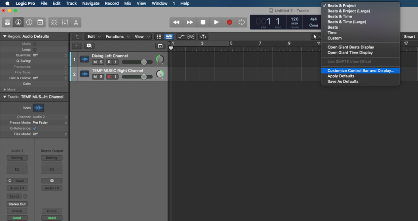Screen dimensions: 418x221
Task: Enable the Region Loop checkbox
Action: pyautogui.click(x=34, y=49)
